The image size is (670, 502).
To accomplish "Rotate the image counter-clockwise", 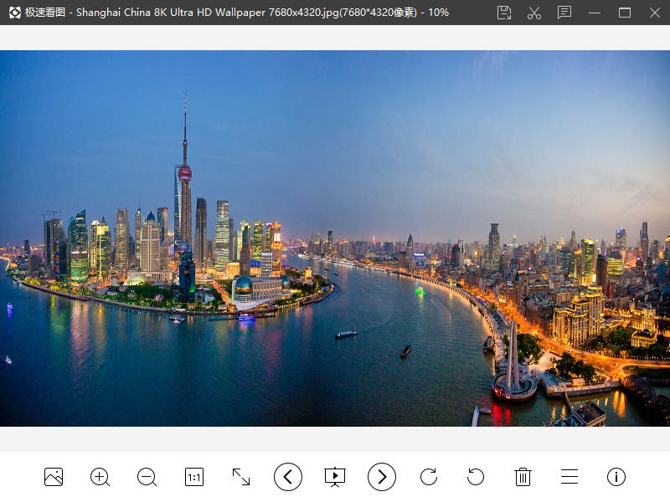I will 476,477.
